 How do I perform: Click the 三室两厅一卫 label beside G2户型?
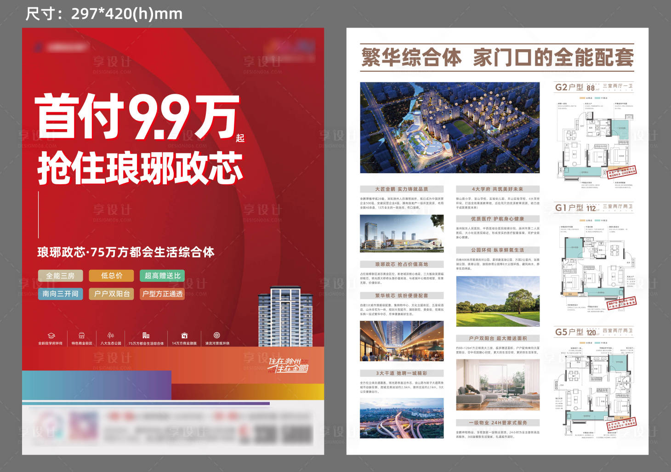[618, 86]
